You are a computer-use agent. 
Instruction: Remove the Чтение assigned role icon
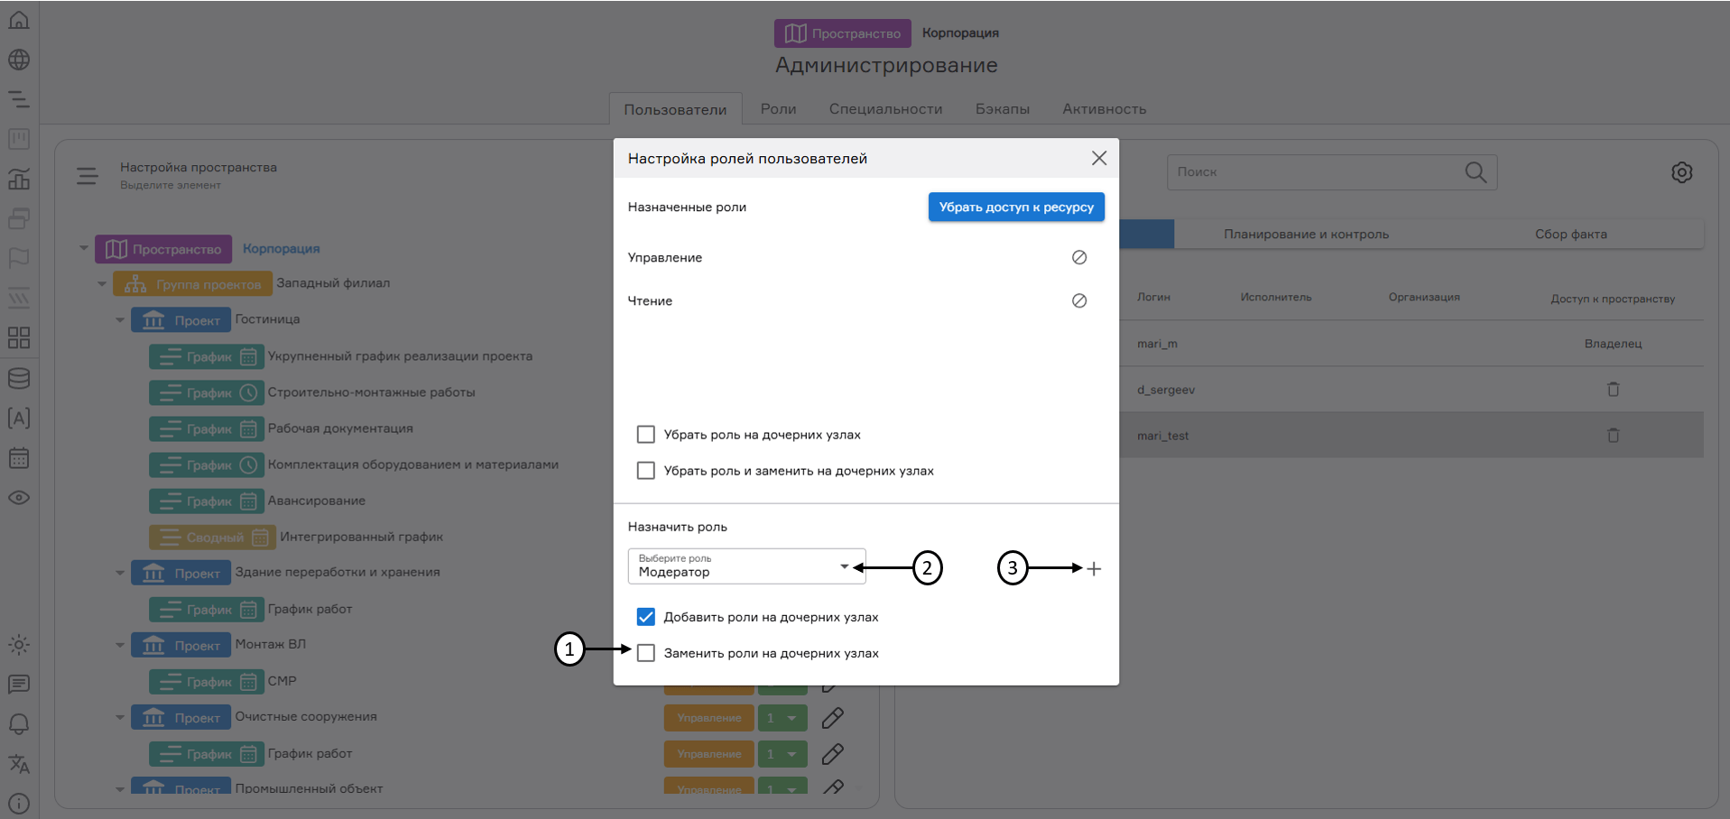click(1078, 300)
